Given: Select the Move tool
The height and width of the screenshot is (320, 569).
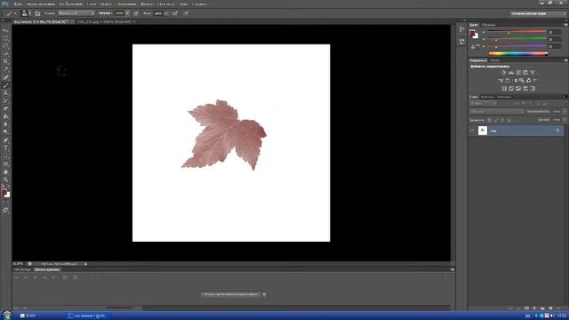Looking at the screenshot, I should coord(5,30).
